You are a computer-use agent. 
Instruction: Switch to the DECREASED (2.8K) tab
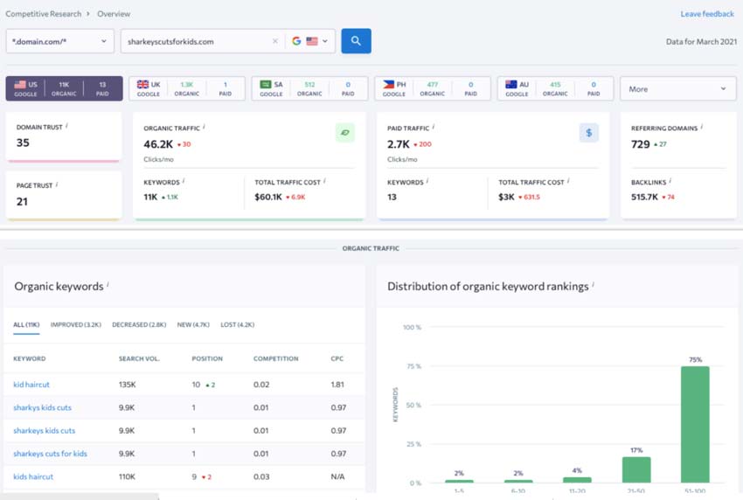click(x=139, y=324)
